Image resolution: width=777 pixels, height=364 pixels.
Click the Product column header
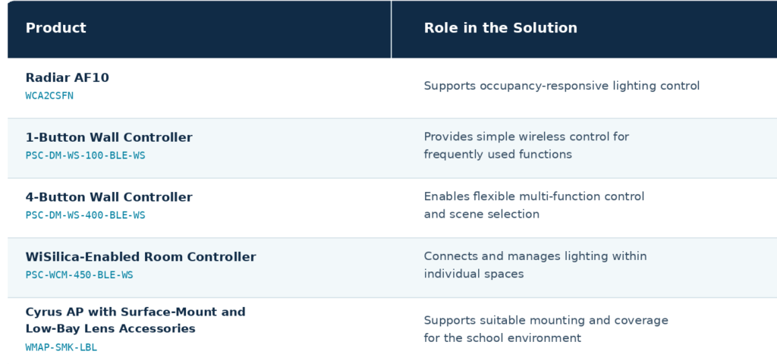56,28
